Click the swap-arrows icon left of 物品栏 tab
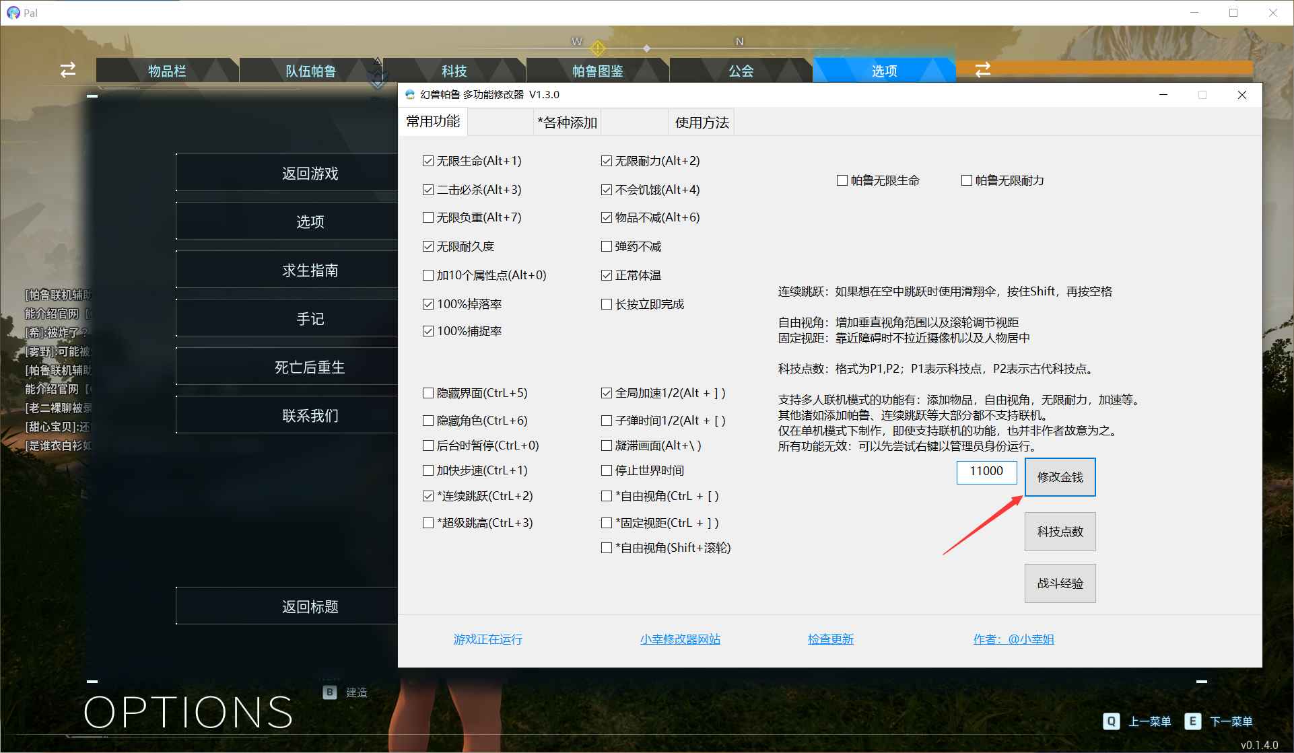The image size is (1294, 753). coord(67,70)
